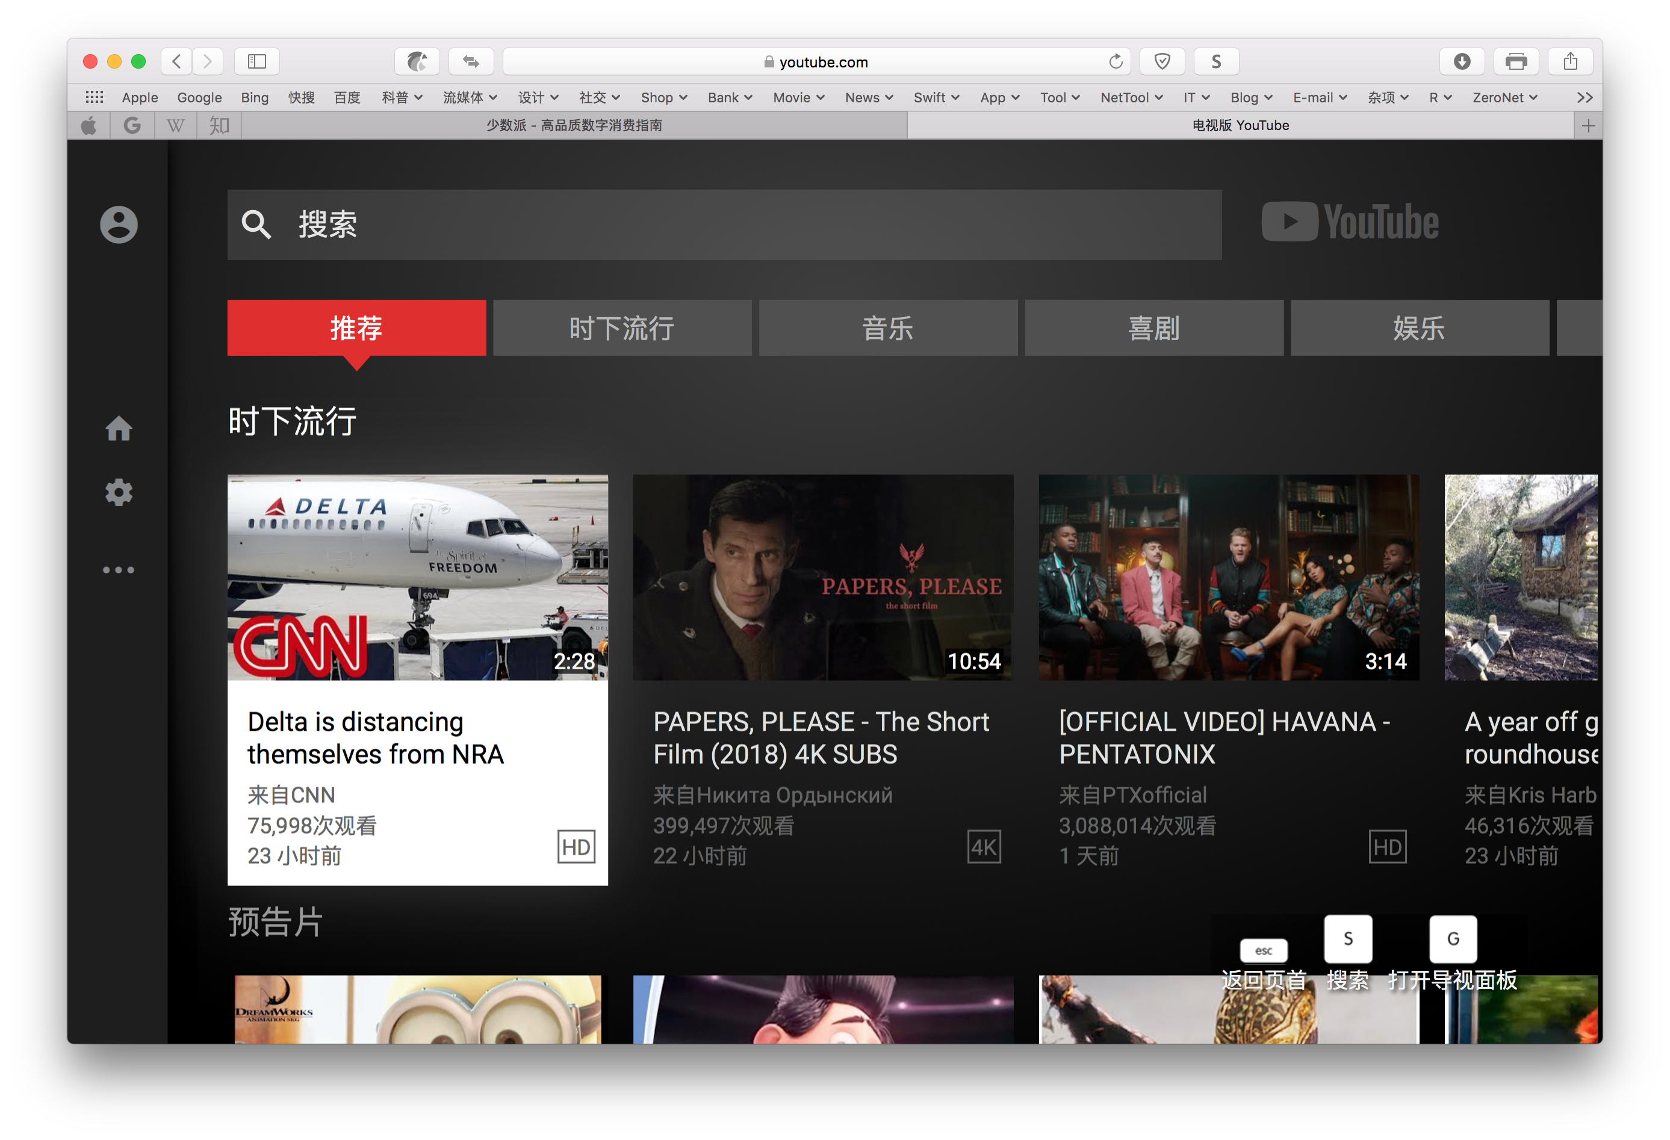Go forward with Safari forward arrow

tap(208, 62)
